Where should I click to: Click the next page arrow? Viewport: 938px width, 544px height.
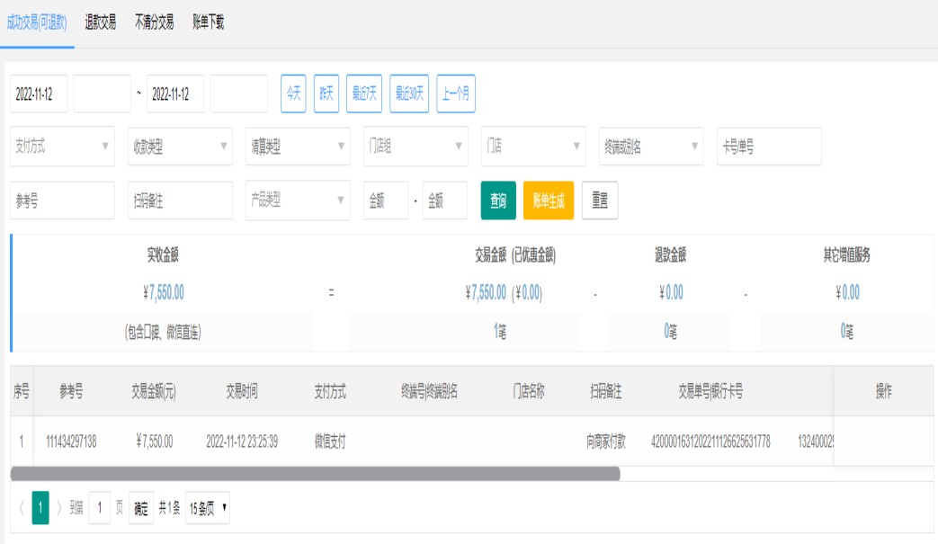pos(60,507)
